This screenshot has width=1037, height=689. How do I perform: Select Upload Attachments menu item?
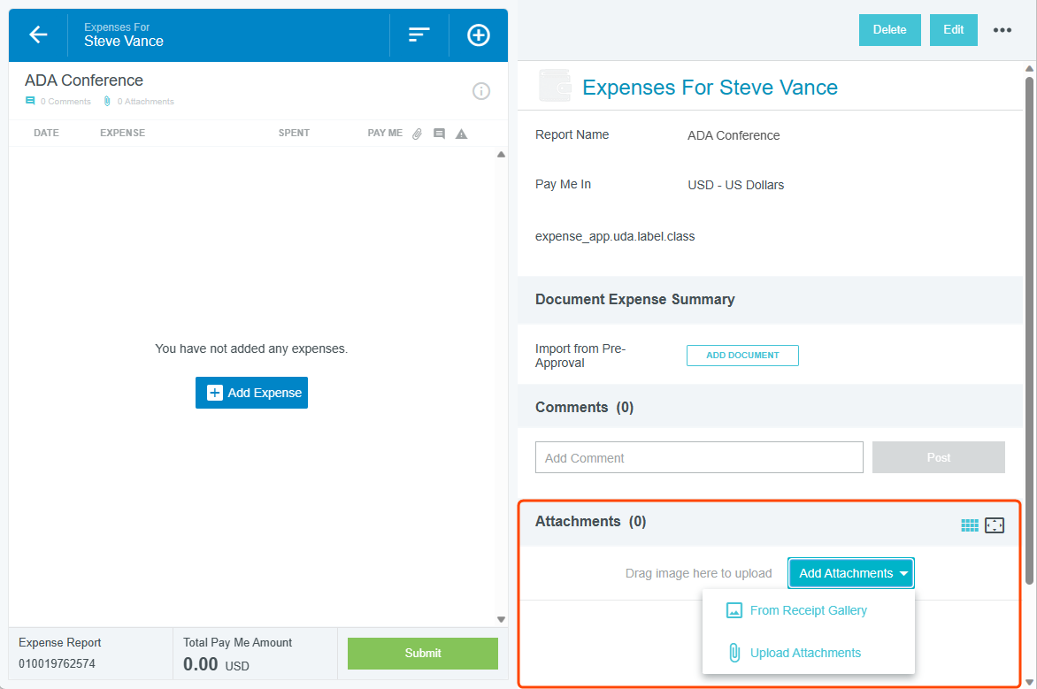[805, 653]
